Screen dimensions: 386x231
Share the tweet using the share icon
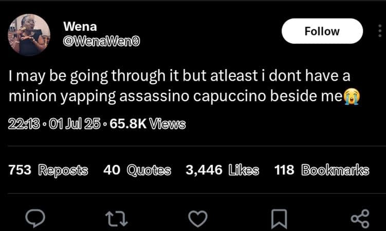point(359,219)
